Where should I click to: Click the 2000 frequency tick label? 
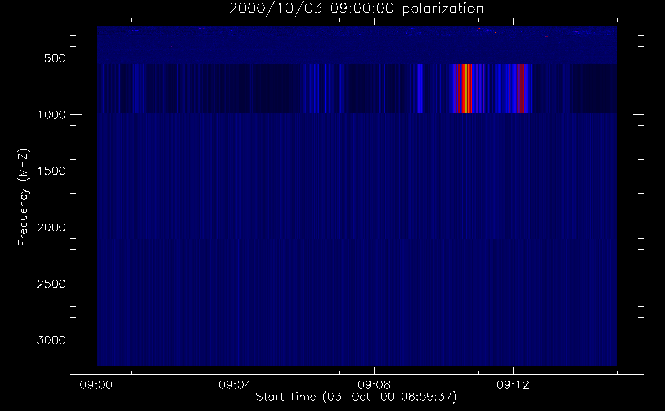click(x=51, y=227)
